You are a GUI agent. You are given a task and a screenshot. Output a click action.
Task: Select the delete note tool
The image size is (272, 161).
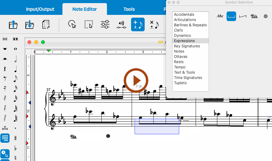[x=154, y=24]
